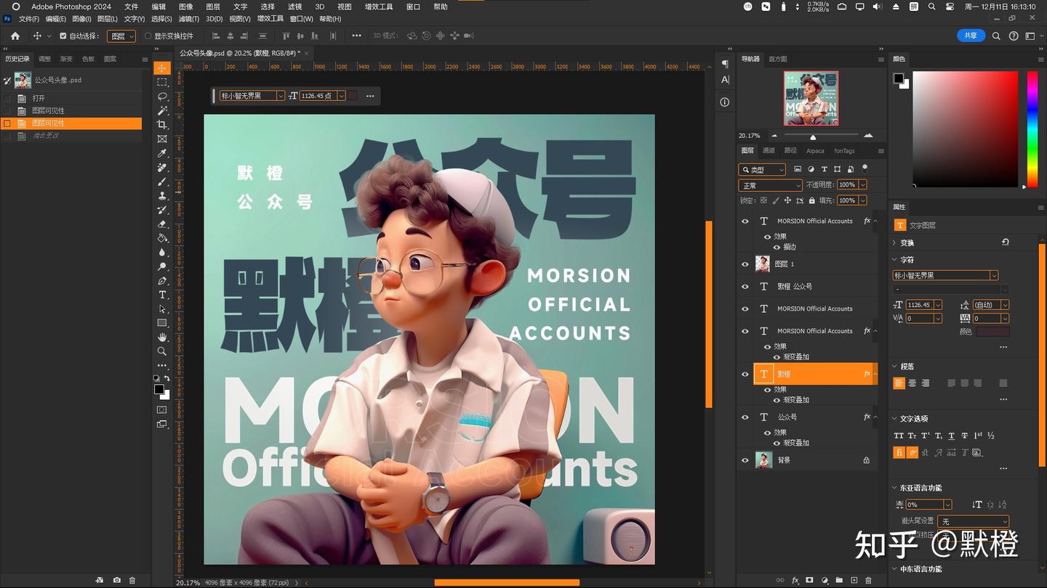The height and width of the screenshot is (588, 1047).
Task: Open the blend mode dropdown showing 正常
Action: 769,185
